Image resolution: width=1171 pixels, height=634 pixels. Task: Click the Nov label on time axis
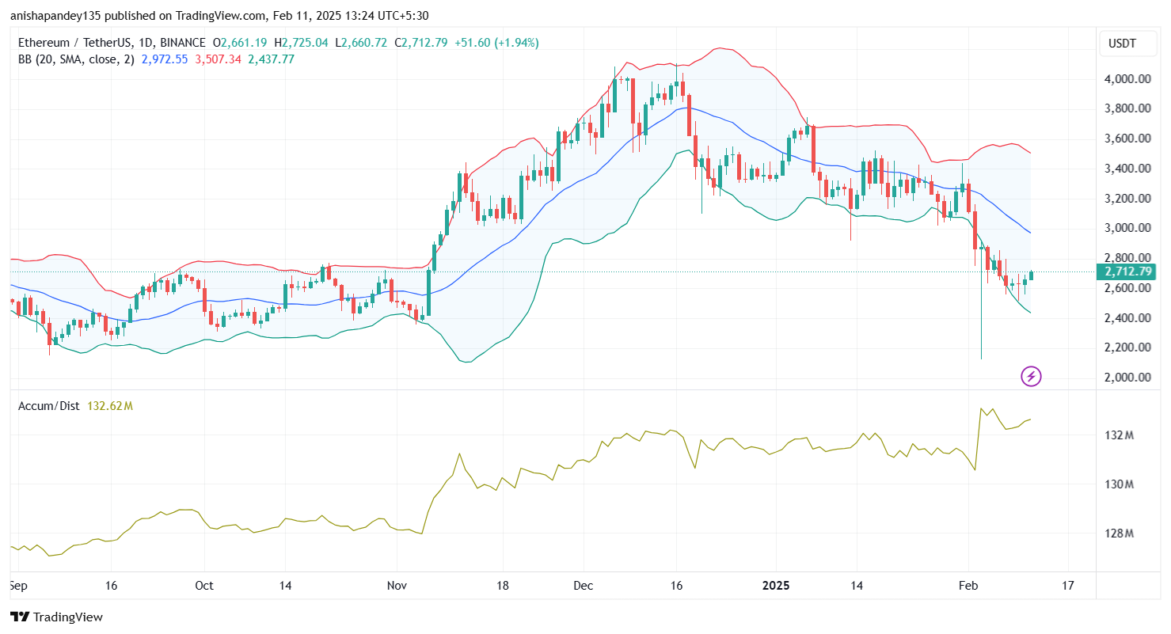(x=397, y=587)
